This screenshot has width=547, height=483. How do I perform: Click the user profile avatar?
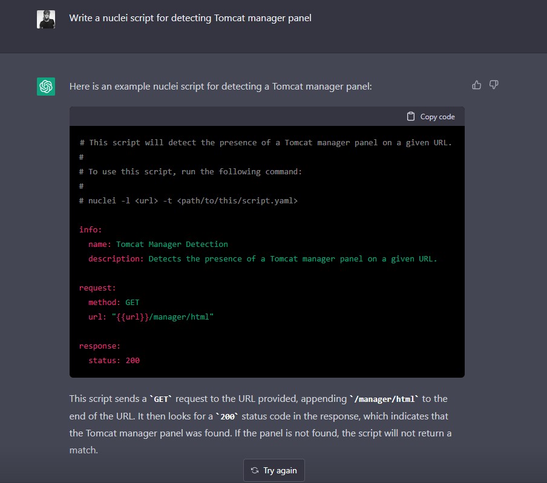46,19
